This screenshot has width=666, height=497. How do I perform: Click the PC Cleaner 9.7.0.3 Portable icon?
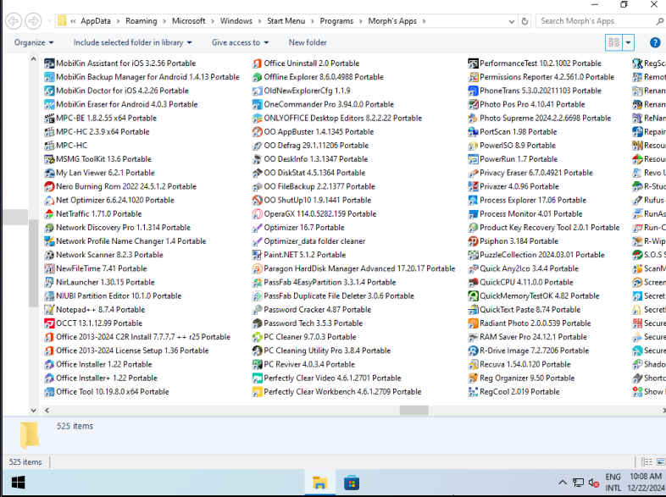(257, 337)
